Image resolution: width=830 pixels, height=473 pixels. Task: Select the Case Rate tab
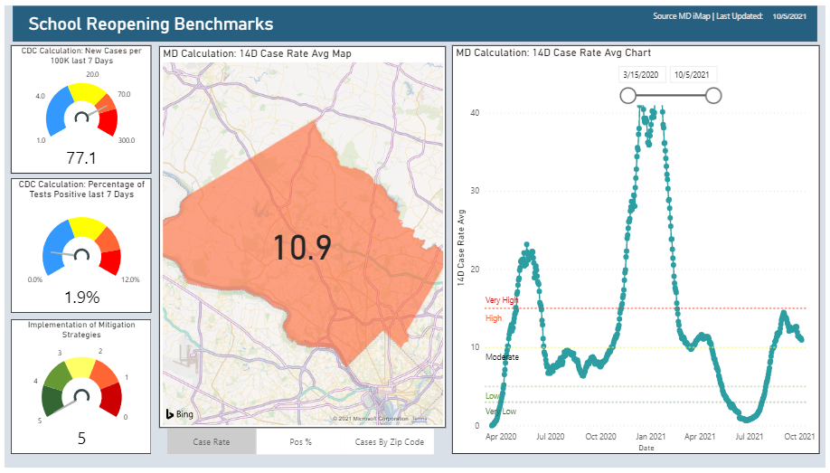point(212,442)
